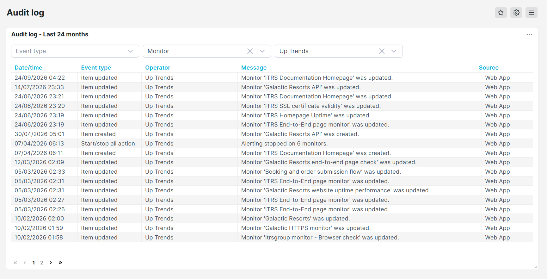Select page 1 in pagination
Screen dimensions: 547x279
point(34,263)
